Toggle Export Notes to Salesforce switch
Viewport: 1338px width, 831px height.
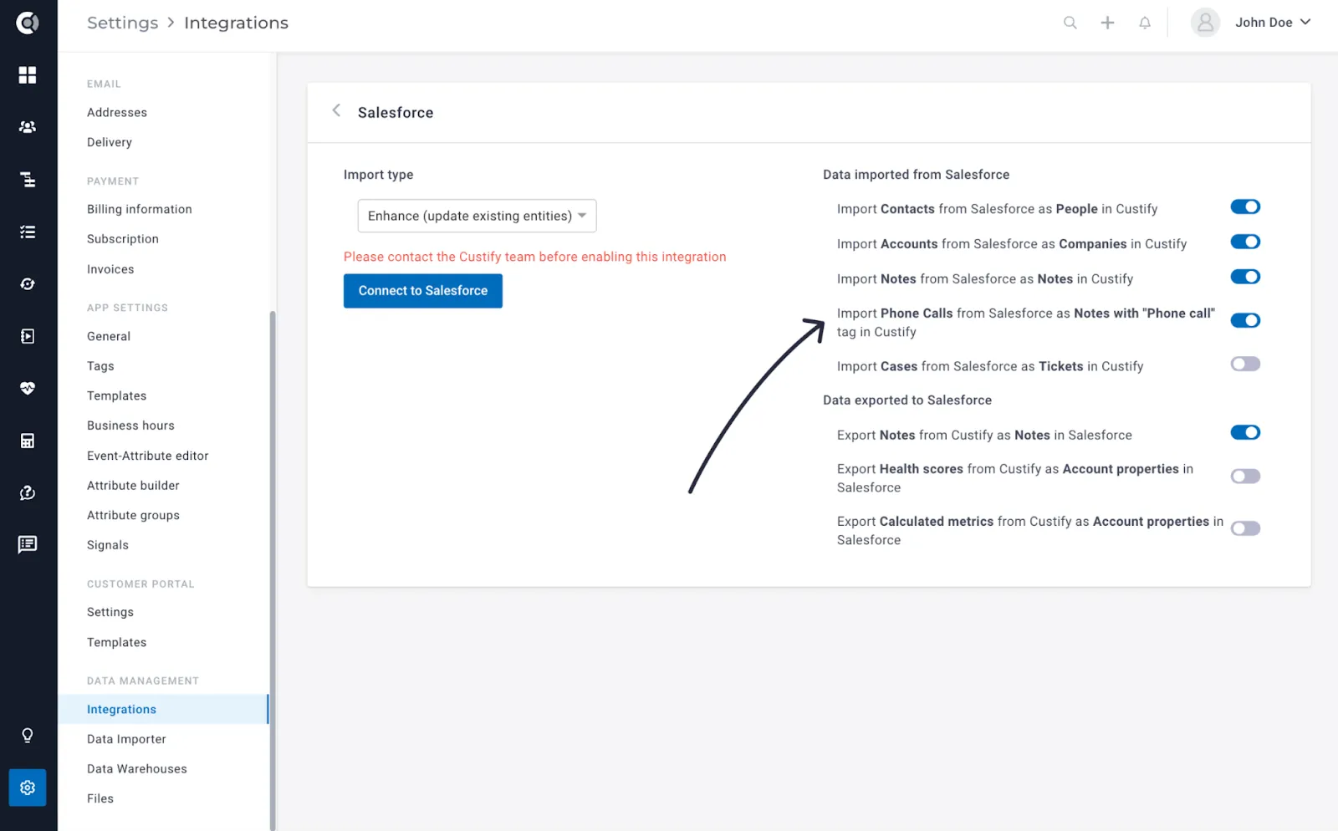point(1245,432)
